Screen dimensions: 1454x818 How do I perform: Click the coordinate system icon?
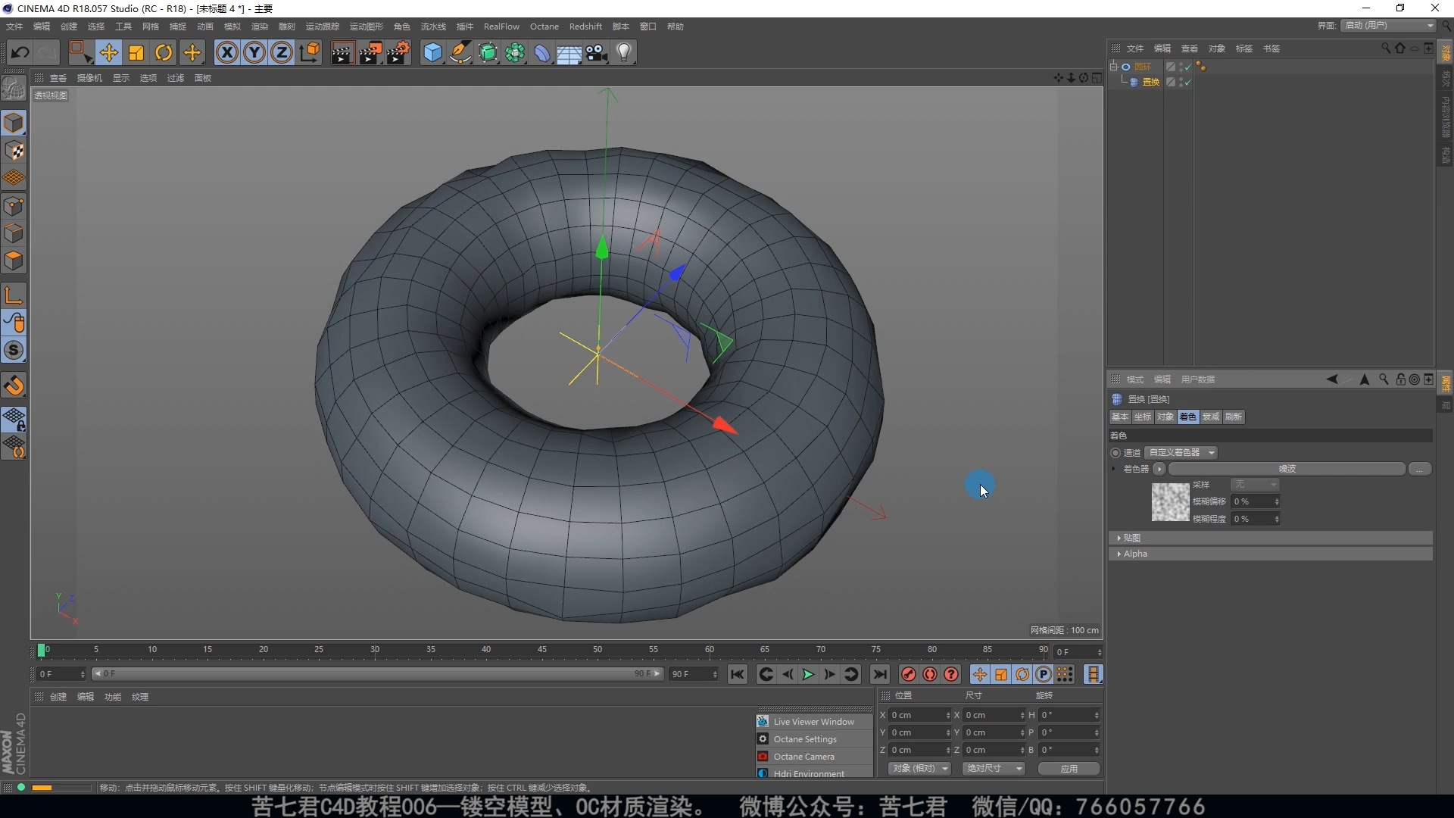coord(310,52)
